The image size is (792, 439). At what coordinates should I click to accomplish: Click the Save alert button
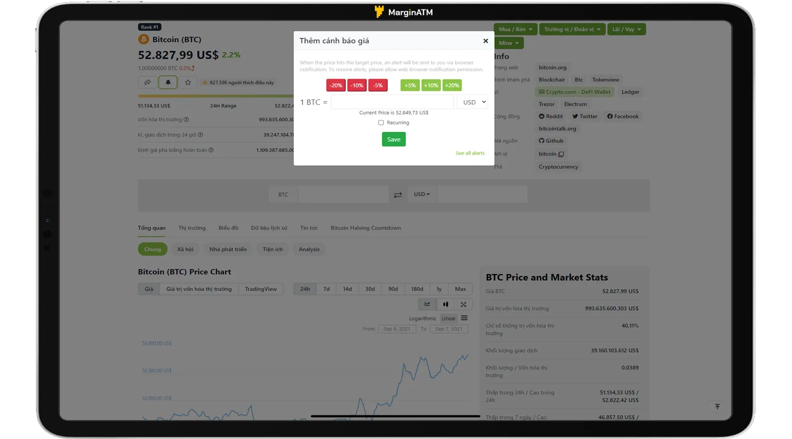pyautogui.click(x=394, y=139)
